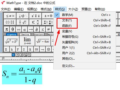This screenshot has height=90, width=120.
Task: Switch to the Matri tab
Action: tap(50, 34)
